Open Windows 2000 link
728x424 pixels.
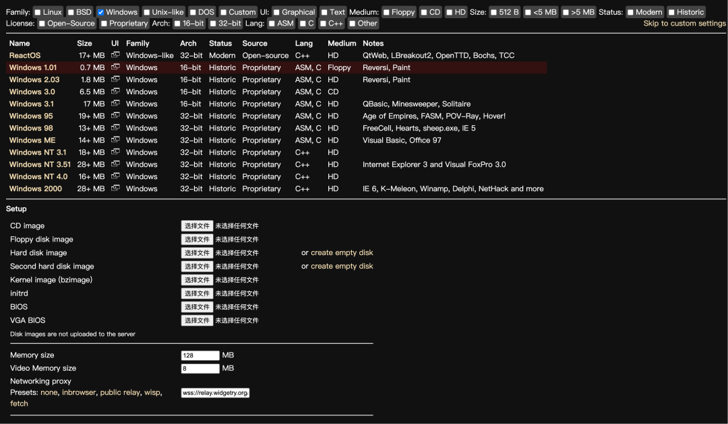pyautogui.click(x=35, y=188)
